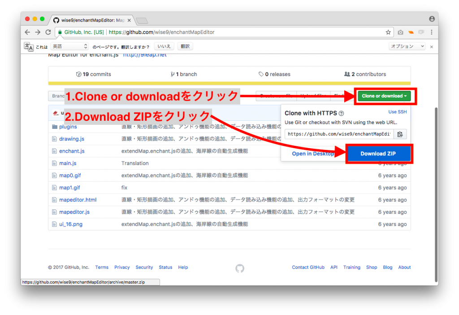The image size is (459, 315).
Task: Click the orange extension icon in toolbar
Action: tap(411, 32)
